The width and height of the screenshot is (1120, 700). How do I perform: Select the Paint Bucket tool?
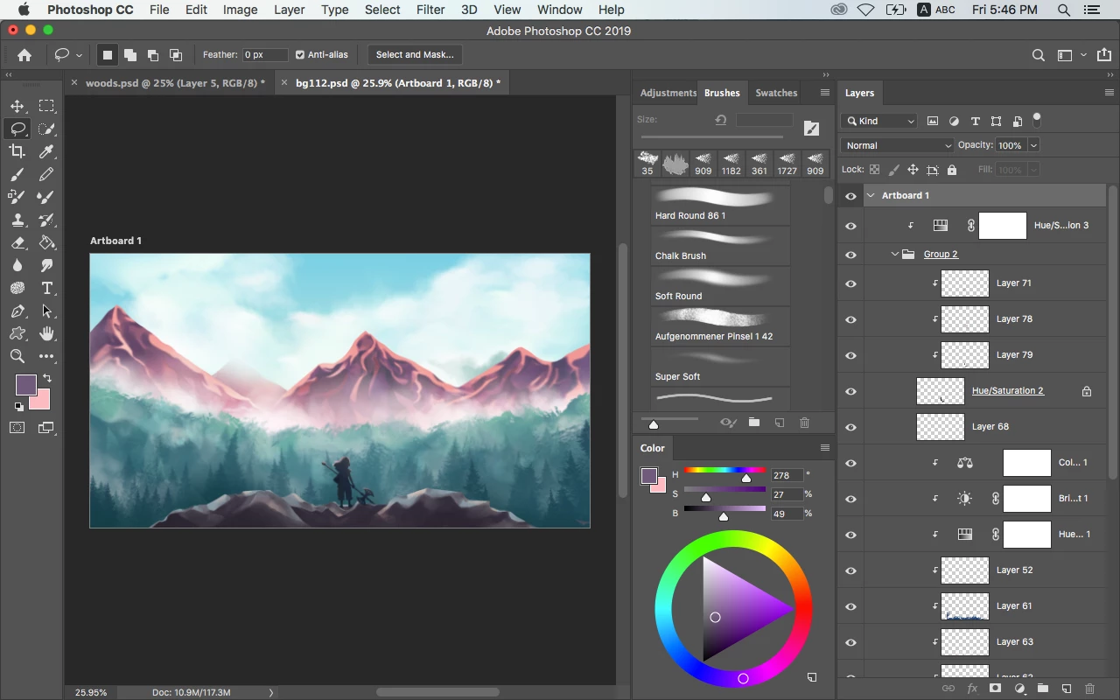click(46, 242)
